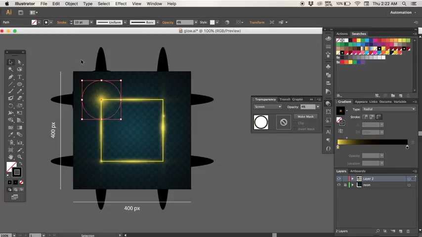Viewport: 422px width, 237px height.
Task: Select the Type tool
Action: tap(20, 77)
